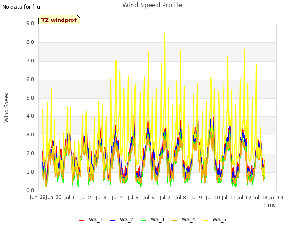Click the WS_5 yellow legend swatch
The image size is (305, 229).
click(x=205, y=220)
